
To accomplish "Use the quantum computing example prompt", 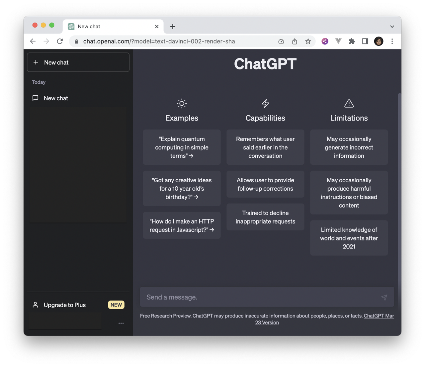I will [x=182, y=147].
